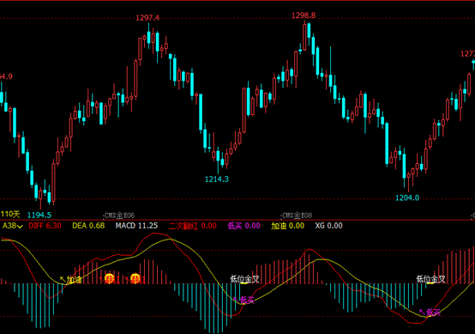Screen dimensions: 475x334
Task: Click the CMX金E06 contract marker
Action: click(118, 216)
